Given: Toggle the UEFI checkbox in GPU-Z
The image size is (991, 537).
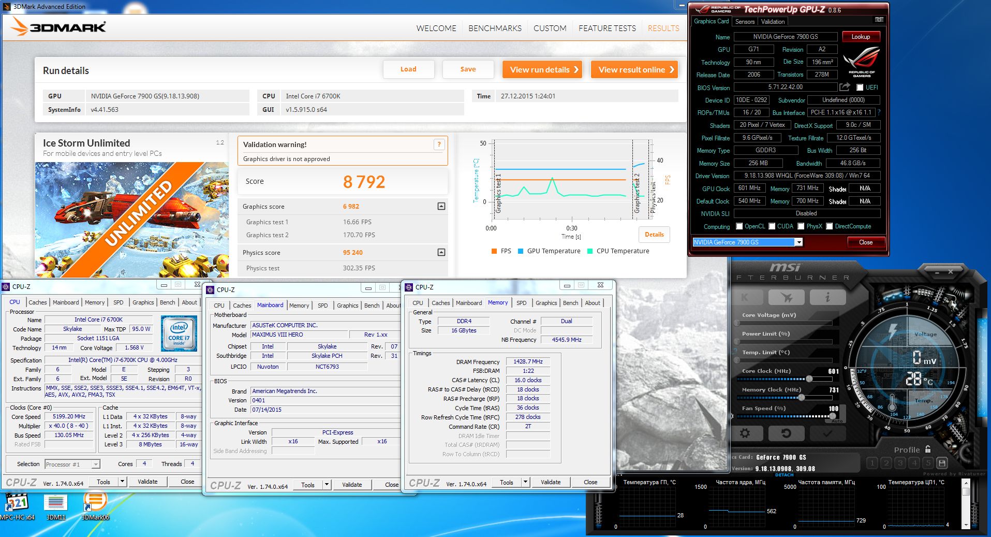Looking at the screenshot, I should 860,88.
